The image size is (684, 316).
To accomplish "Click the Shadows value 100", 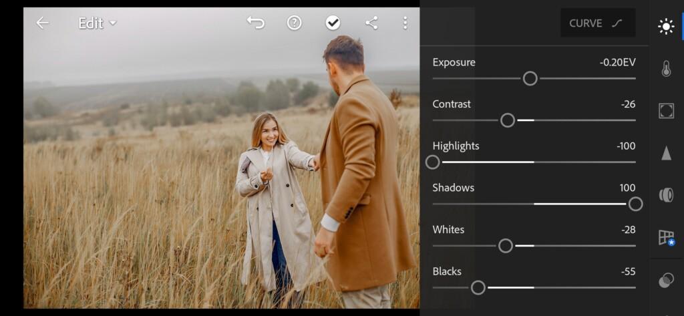I will point(627,188).
